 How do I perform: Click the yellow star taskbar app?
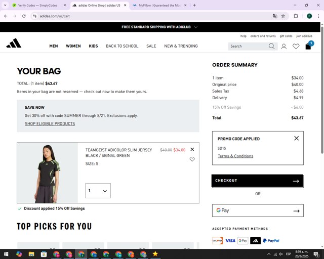[x=155, y=254]
